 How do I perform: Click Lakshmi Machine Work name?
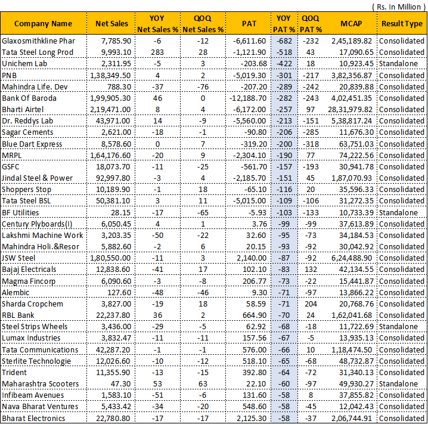pos(42,236)
